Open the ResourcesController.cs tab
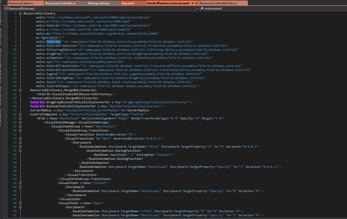The image size is (347, 219). (65, 3)
